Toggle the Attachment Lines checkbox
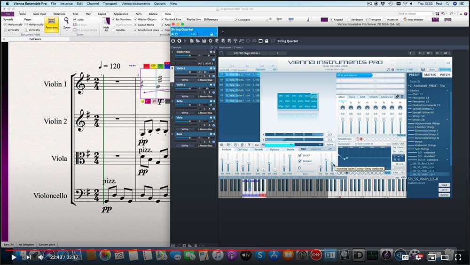 tap(135, 30)
